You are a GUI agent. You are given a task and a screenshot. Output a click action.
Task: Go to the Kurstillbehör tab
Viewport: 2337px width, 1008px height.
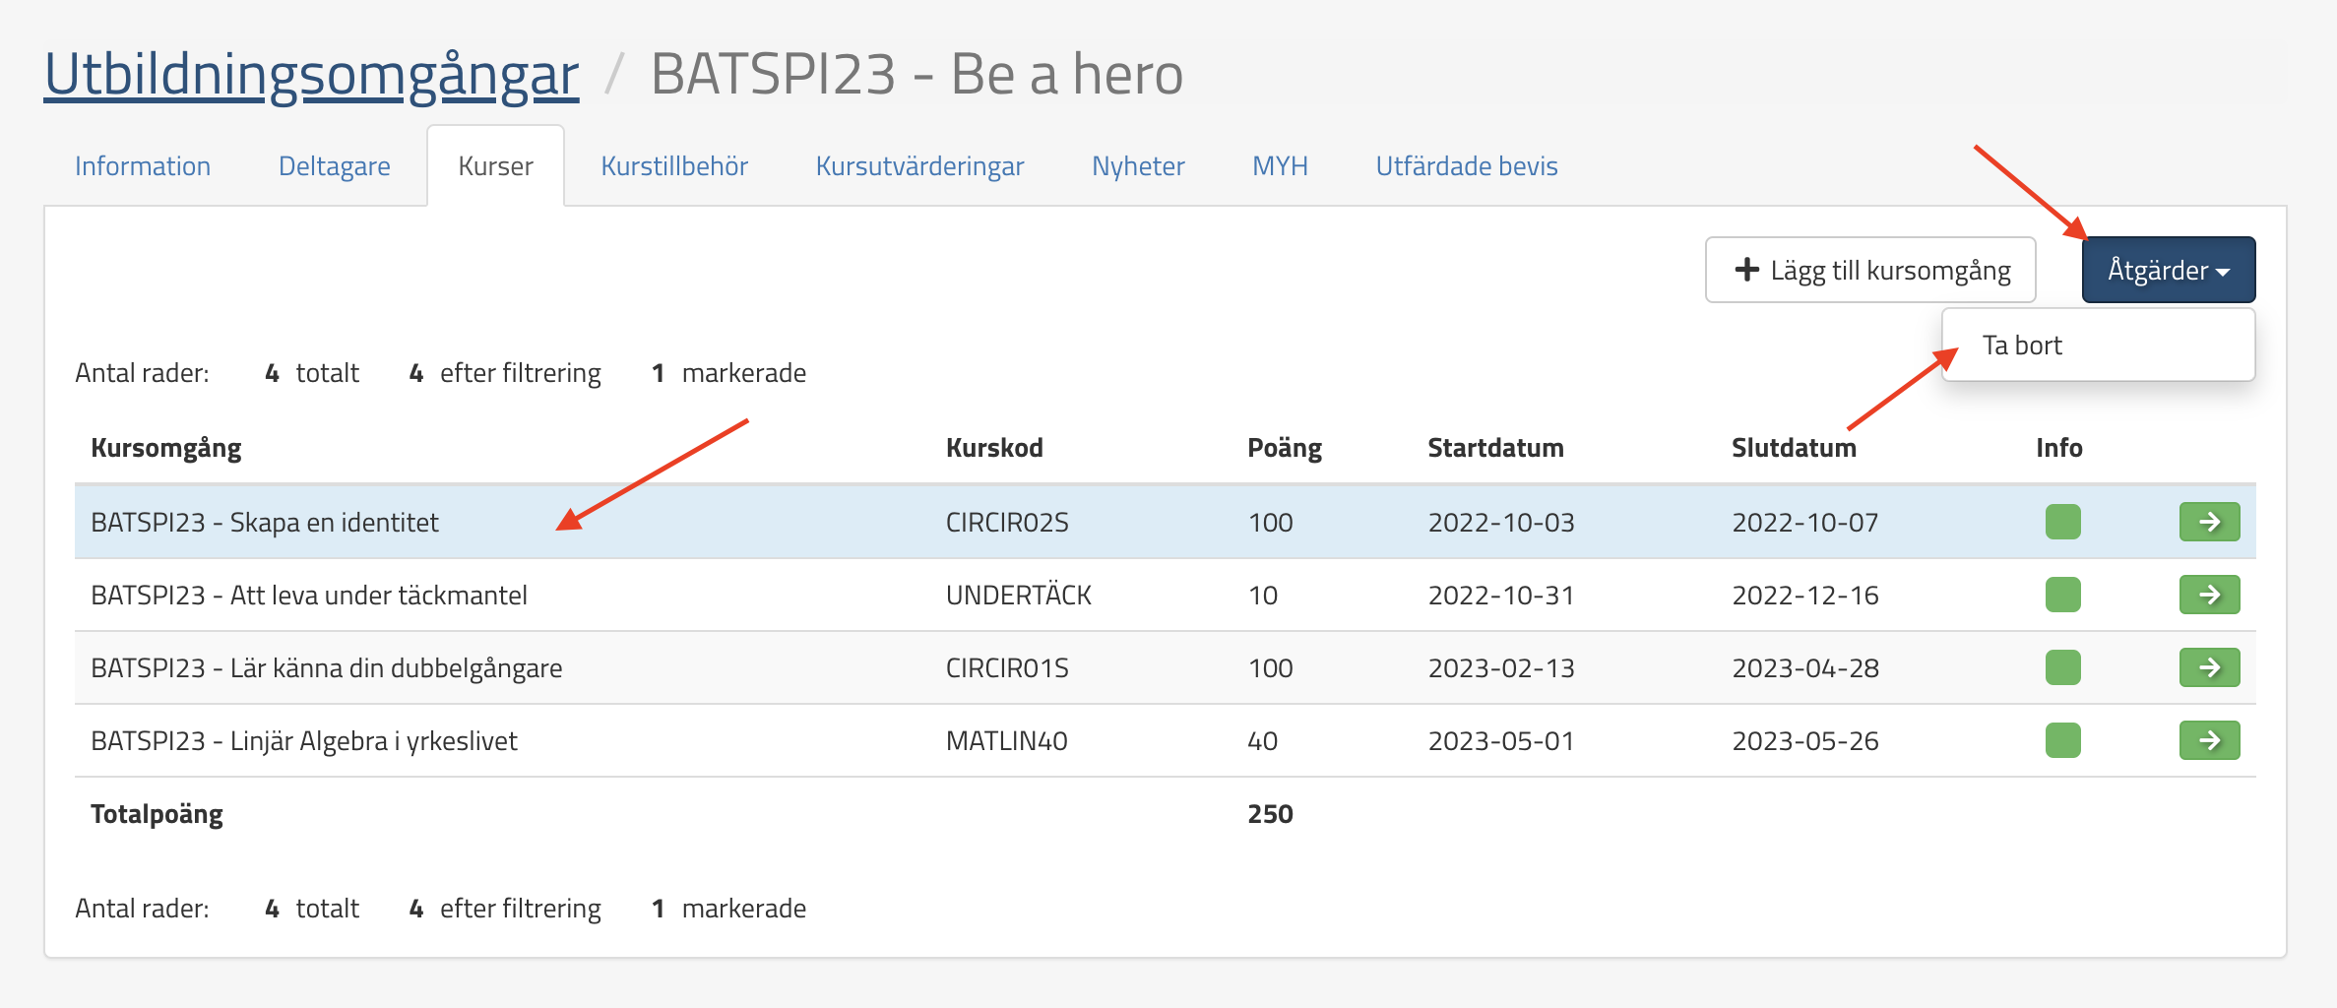(x=674, y=166)
